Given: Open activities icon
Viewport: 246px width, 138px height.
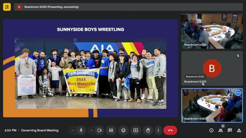Looking at the screenshot, I should 239,130.
